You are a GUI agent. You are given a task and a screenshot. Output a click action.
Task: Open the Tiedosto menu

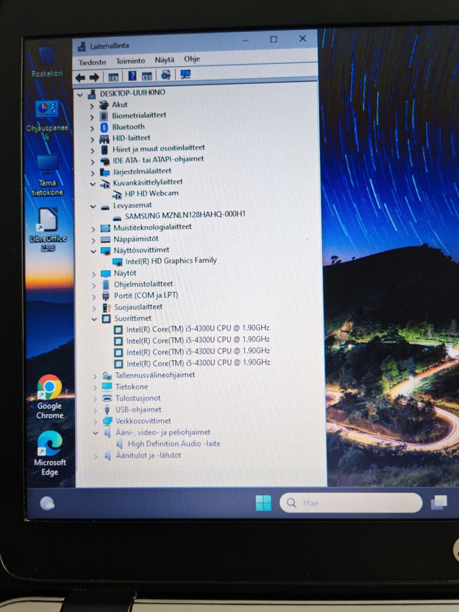(92, 62)
